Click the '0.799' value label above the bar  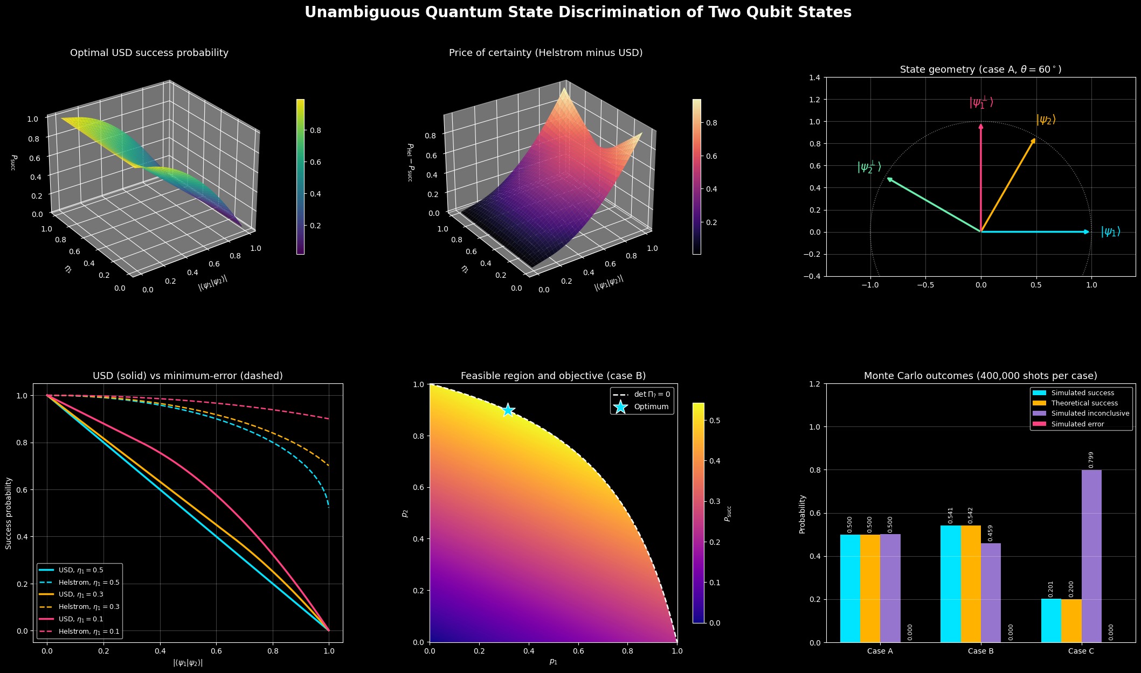[1091, 459]
